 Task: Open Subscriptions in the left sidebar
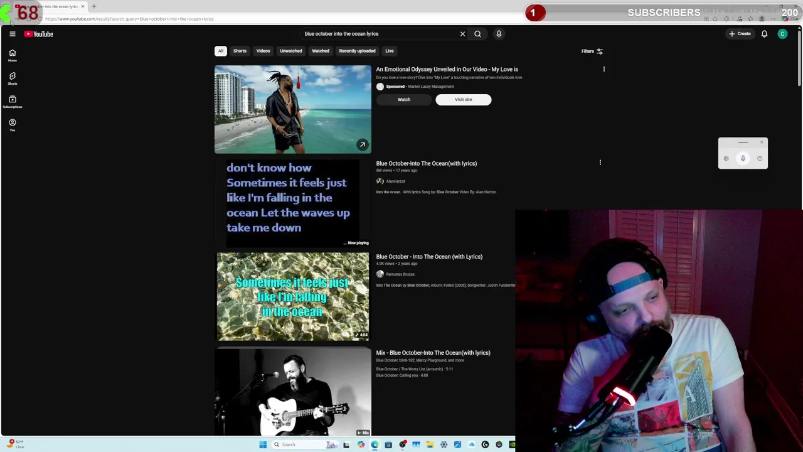coord(12,102)
